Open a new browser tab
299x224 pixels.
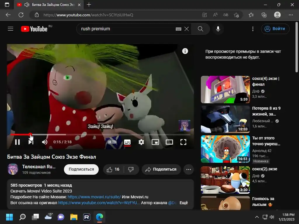click(x=89, y=5)
